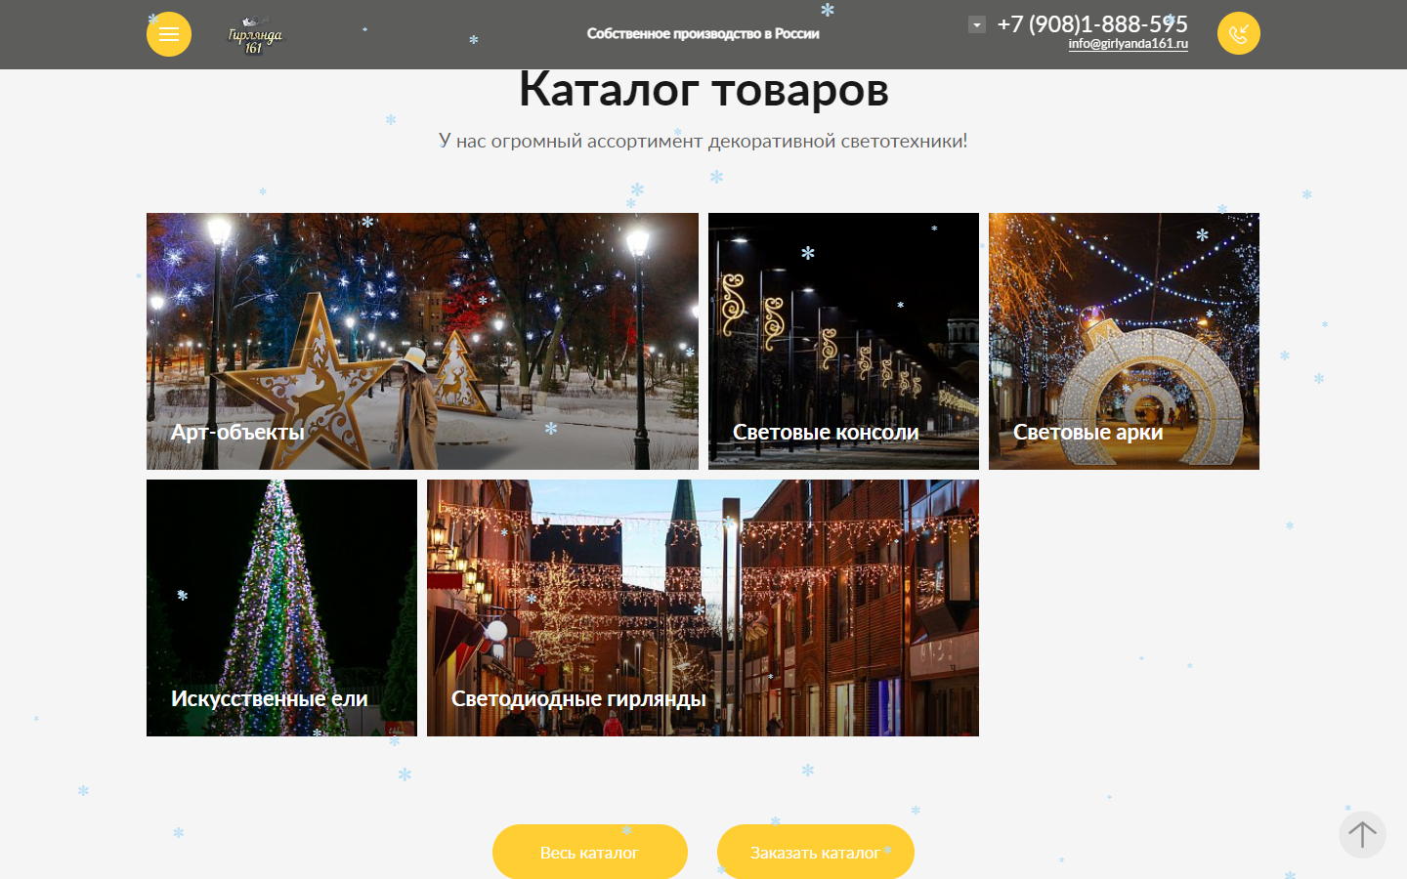Open the info@girlyanda161.ru email link
The width and height of the screenshot is (1407, 879).
1128,44
